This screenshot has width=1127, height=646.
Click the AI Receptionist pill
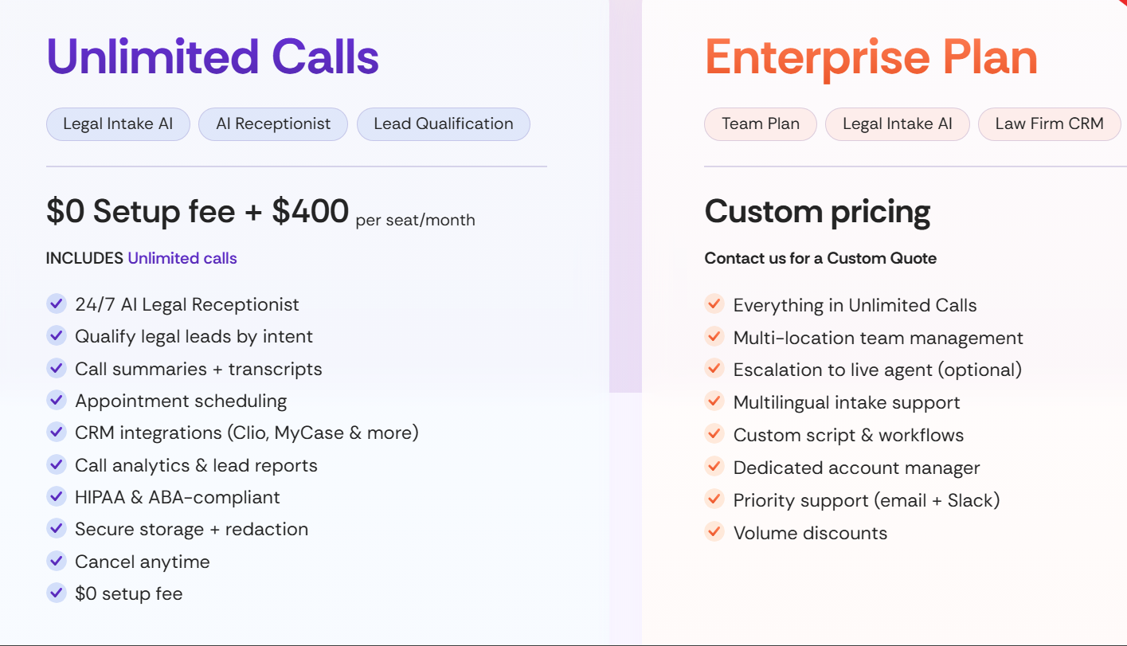coord(273,123)
